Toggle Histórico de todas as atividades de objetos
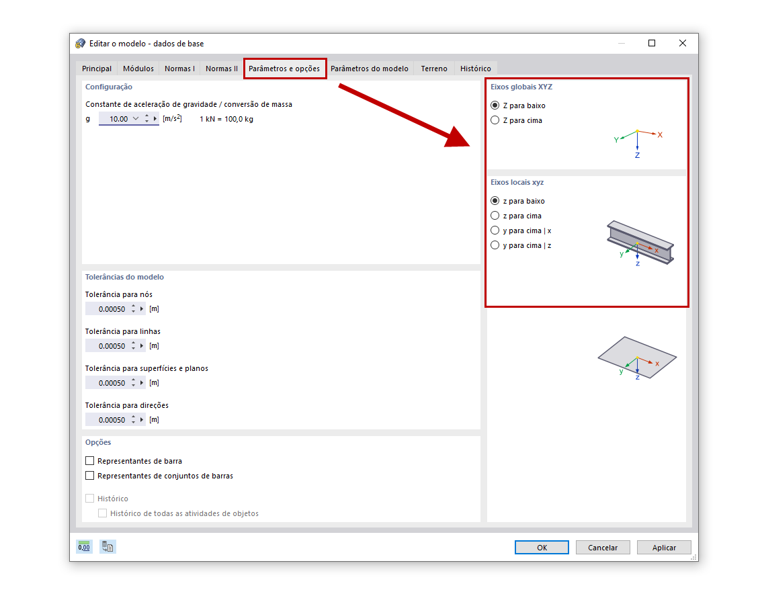 pyautogui.click(x=102, y=513)
